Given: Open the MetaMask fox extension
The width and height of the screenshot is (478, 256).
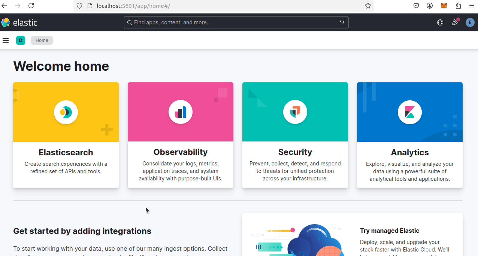Looking at the screenshot, I should [x=444, y=6].
